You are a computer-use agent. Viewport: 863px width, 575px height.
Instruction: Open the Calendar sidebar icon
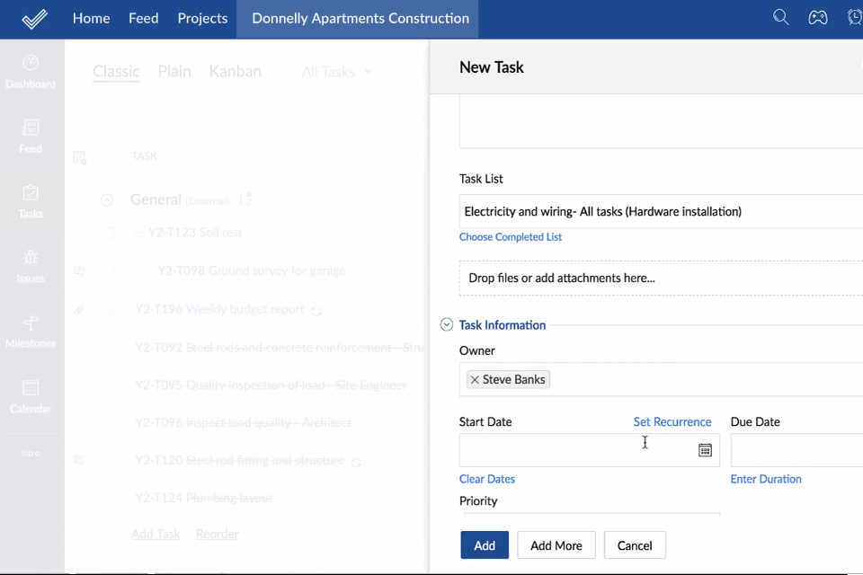(31, 396)
